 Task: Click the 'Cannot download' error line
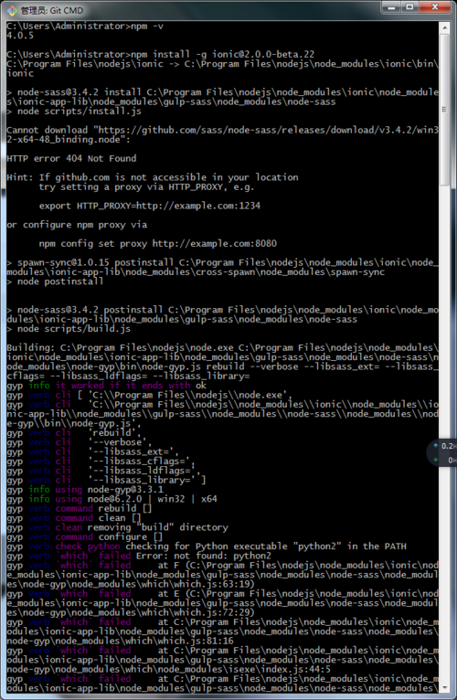[222, 130]
